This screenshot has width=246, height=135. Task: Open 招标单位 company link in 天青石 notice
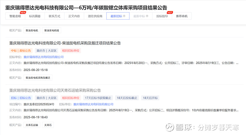pos(93,104)
